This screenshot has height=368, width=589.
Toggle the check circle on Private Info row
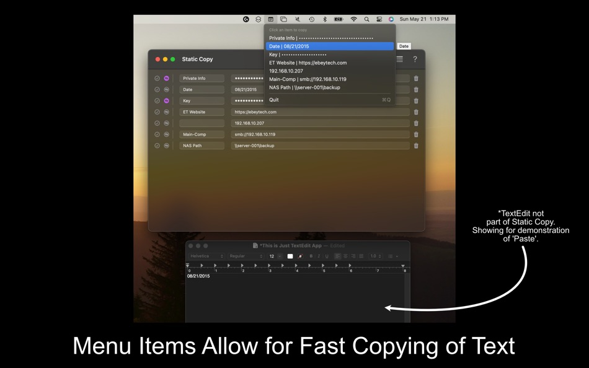click(x=157, y=79)
